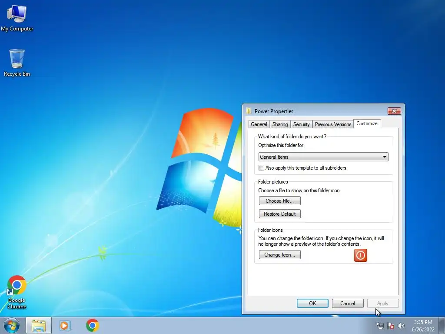
Task: Click the Choose File... button
Action: [279, 201]
